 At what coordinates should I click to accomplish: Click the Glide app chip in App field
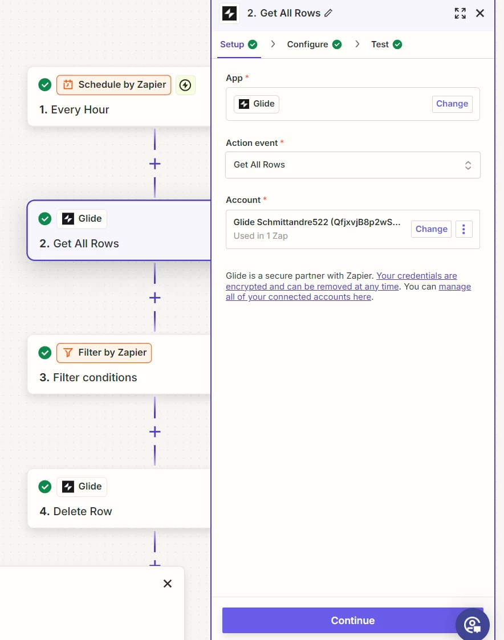(x=257, y=104)
